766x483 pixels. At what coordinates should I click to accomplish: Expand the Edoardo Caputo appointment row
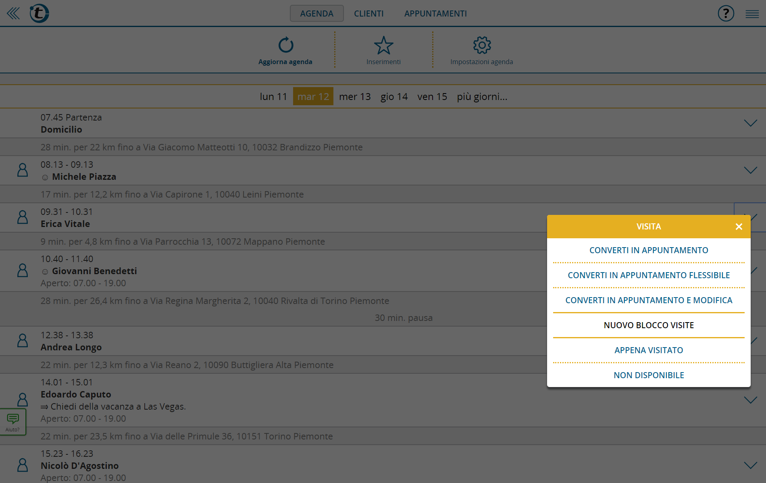coord(750,400)
